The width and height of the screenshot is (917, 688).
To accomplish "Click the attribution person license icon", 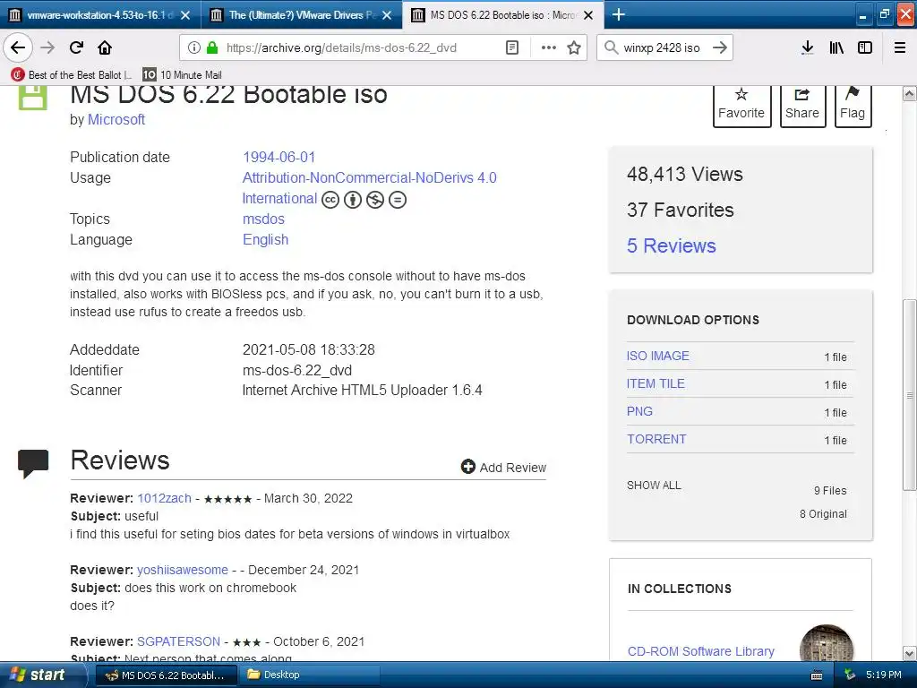I will (x=353, y=200).
